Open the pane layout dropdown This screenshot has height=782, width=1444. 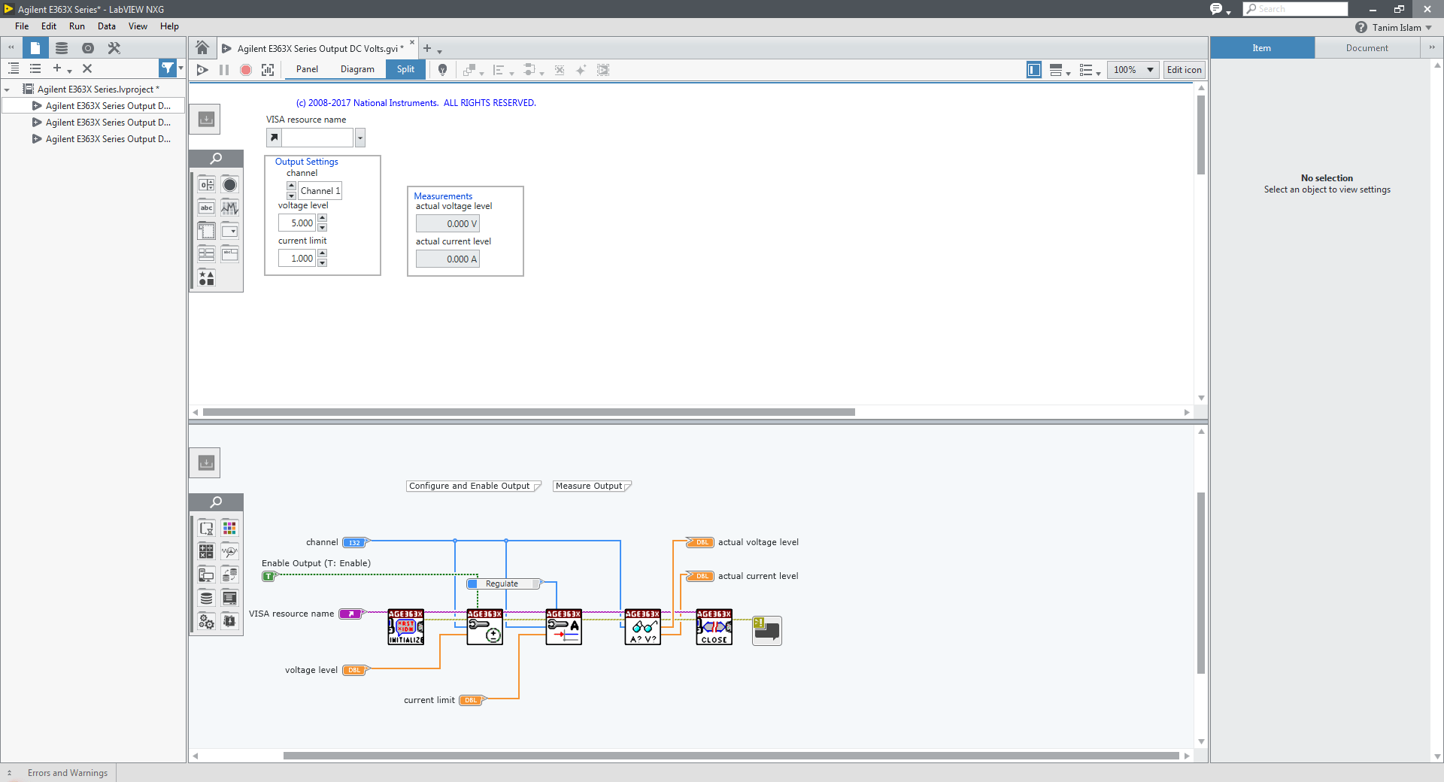click(1060, 70)
